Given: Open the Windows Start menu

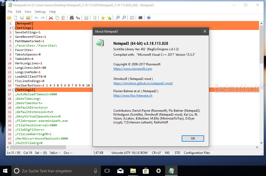Looking at the screenshot, I should click(5, 171).
